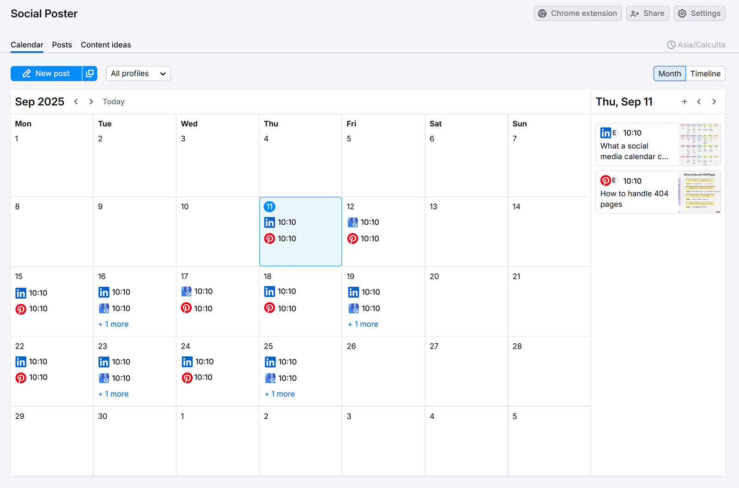Screen dimensions: 739x488
Task: Switch to Timeline view
Action: [x=705, y=73]
